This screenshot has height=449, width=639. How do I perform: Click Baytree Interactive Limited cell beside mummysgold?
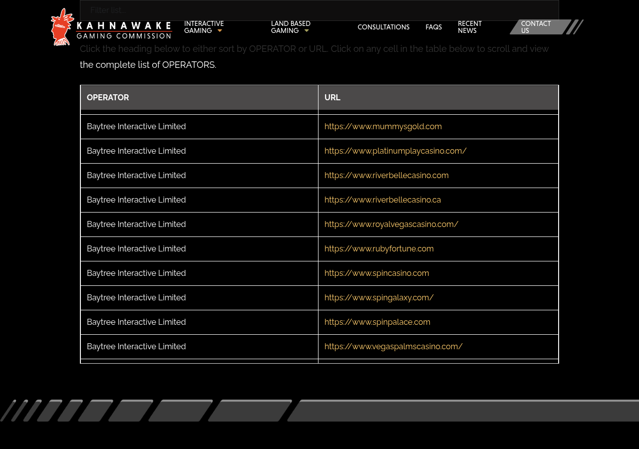click(x=199, y=127)
